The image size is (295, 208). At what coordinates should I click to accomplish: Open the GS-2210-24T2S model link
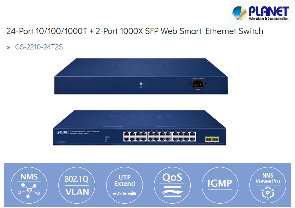click(39, 47)
